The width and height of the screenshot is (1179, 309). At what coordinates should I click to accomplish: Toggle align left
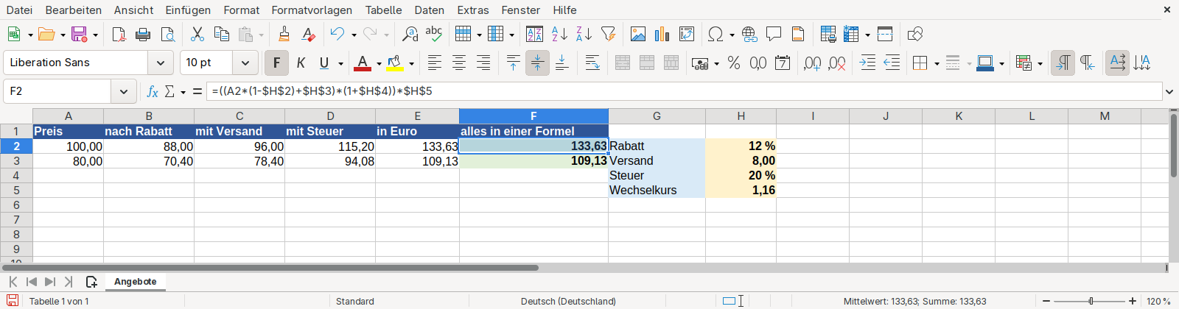[435, 63]
